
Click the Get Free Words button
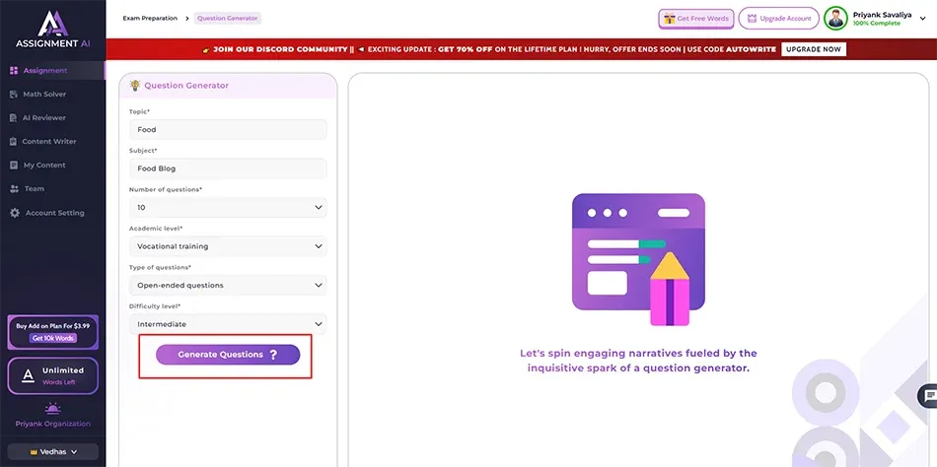coord(696,19)
